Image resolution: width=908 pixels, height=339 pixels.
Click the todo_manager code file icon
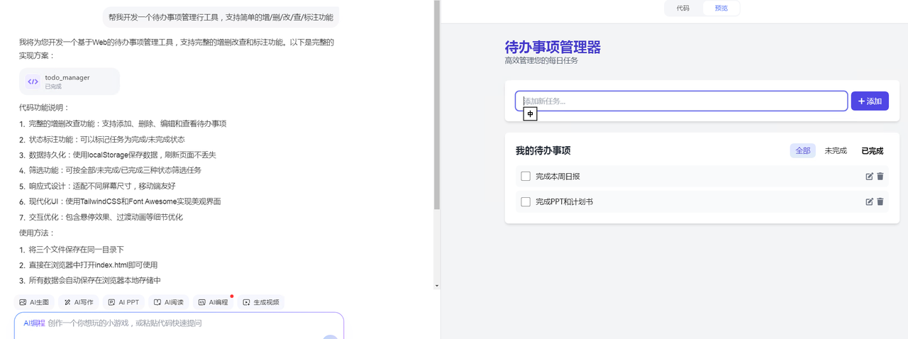(x=33, y=82)
